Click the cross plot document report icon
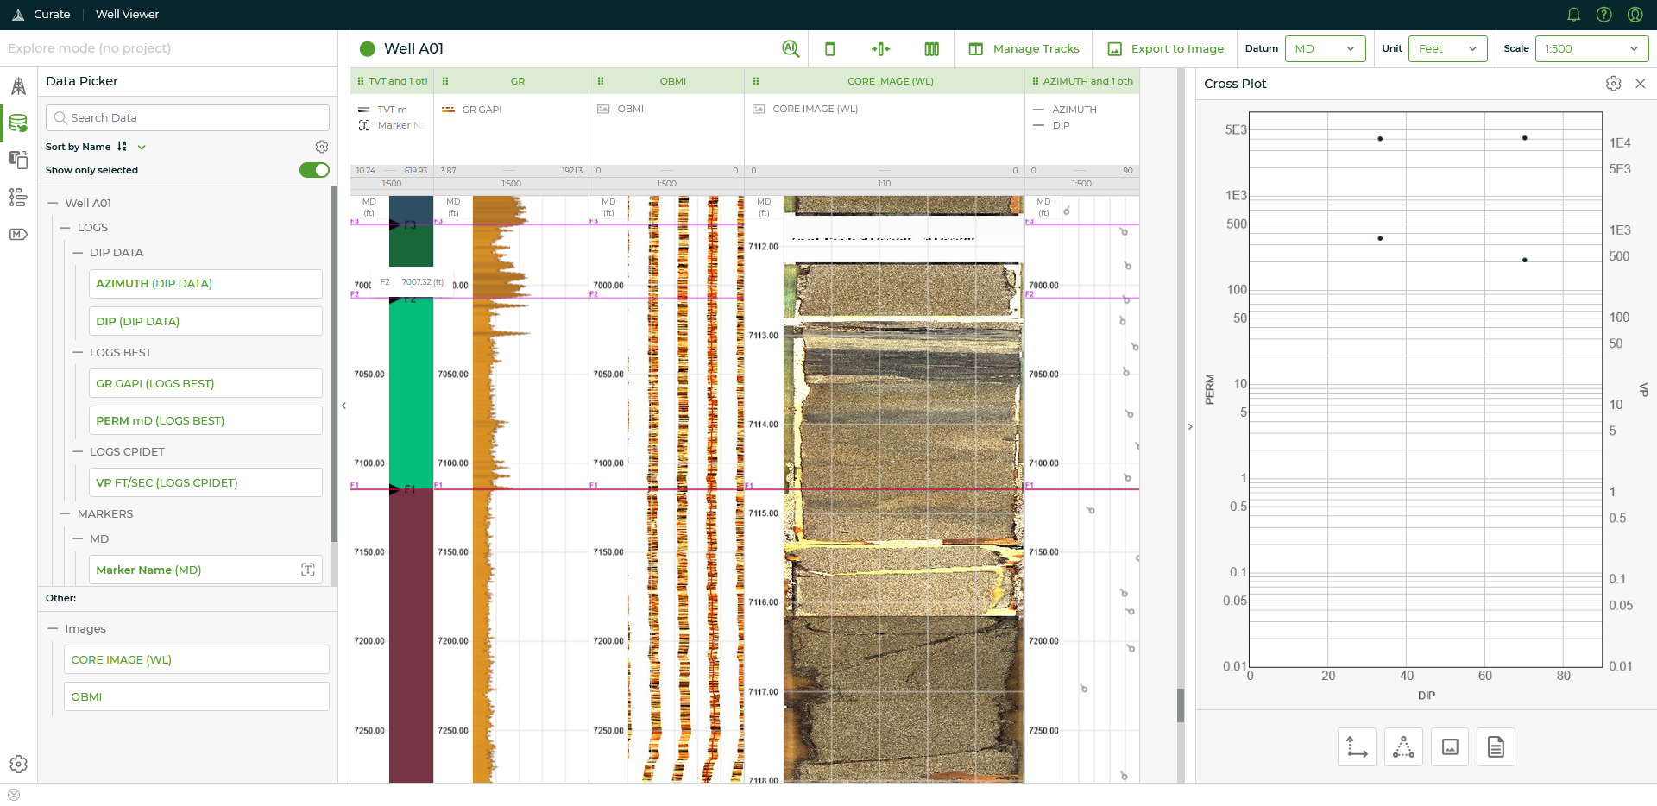1657x806 pixels. [1496, 747]
